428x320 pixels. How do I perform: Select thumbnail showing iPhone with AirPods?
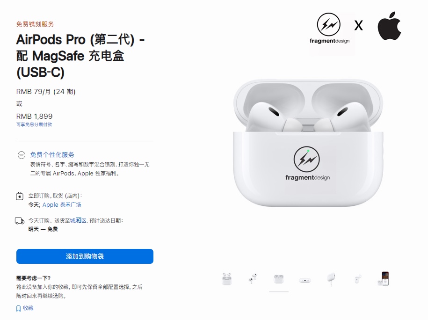tap(383, 279)
